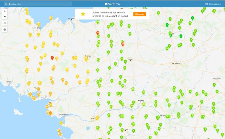Center map on my current location
The width and height of the screenshot is (225, 139).
point(5,23)
